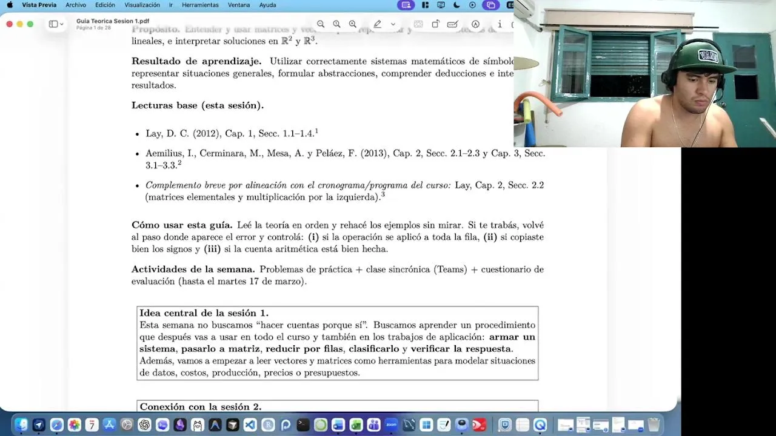The height and width of the screenshot is (436, 776).
Task: Open Calendar from the Dock
Action: coord(92,424)
